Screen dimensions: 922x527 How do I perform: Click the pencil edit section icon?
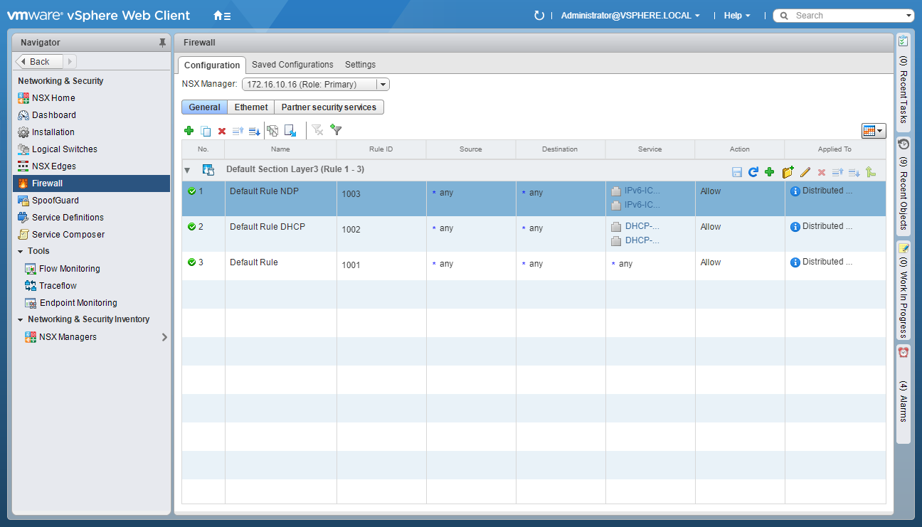(x=805, y=171)
